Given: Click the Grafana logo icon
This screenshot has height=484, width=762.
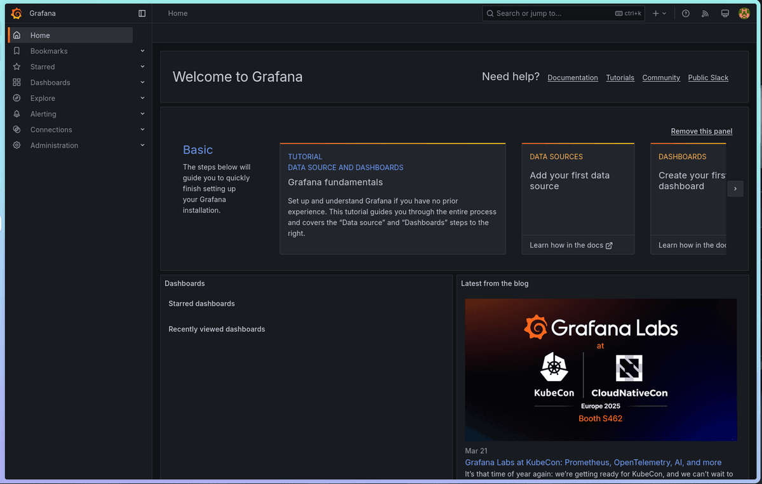Looking at the screenshot, I should 17,13.
